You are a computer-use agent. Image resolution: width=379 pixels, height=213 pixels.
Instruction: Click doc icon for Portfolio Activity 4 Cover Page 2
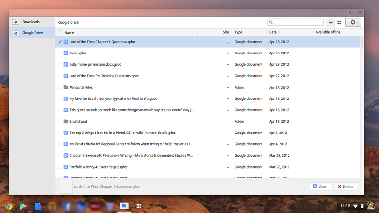click(66, 167)
